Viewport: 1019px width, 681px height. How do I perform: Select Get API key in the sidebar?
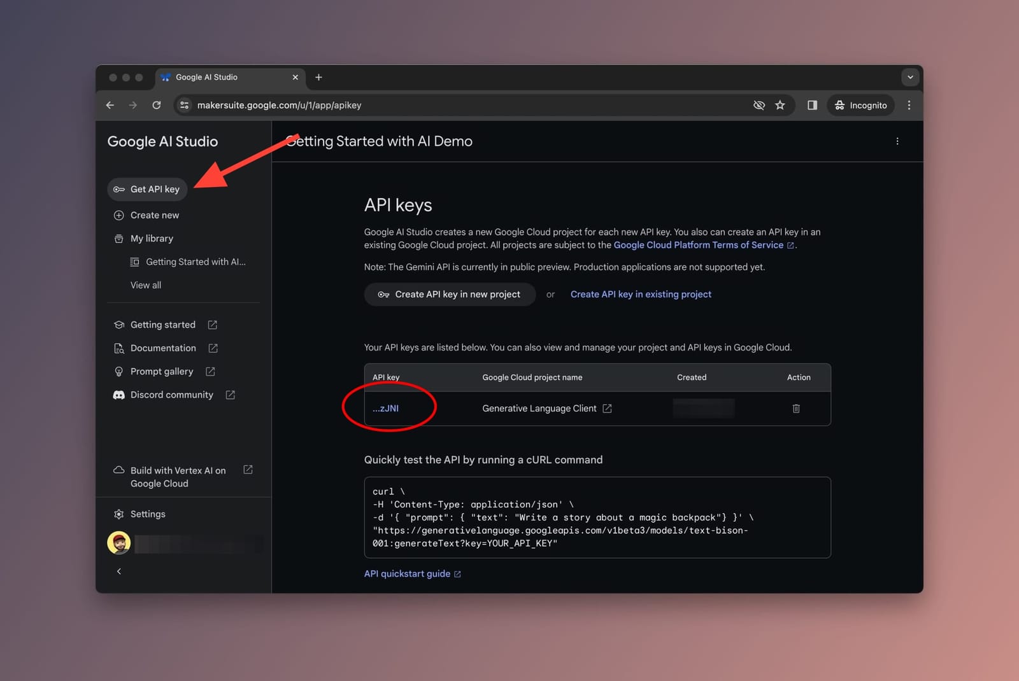click(147, 189)
